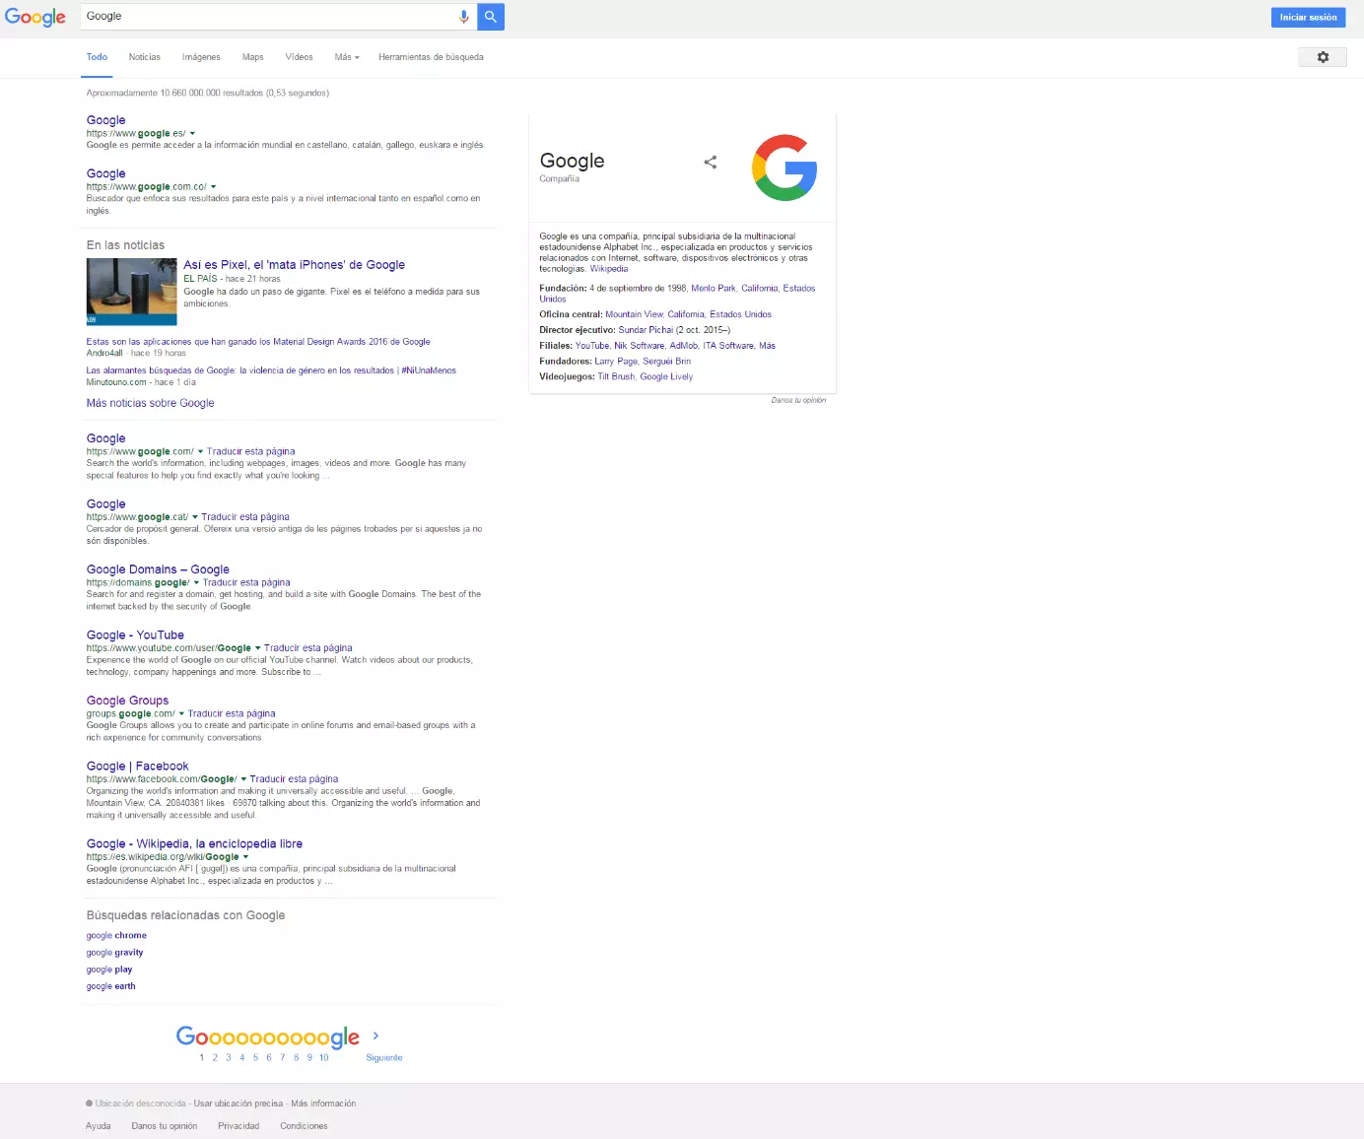Expand arrow next to domains.google URL
1364x1139 pixels.
pyautogui.click(x=196, y=583)
